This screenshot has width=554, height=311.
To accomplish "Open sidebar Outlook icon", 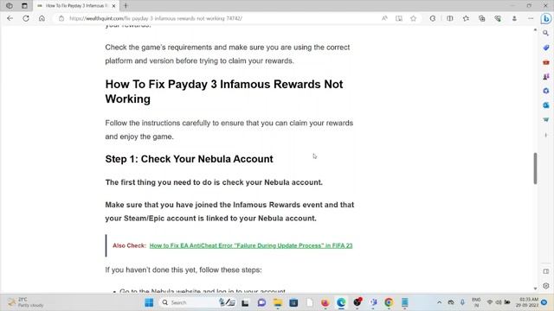I will [x=546, y=105].
